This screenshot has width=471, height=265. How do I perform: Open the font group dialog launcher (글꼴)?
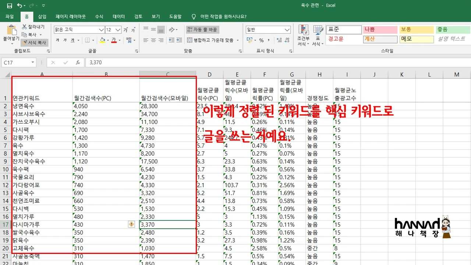point(137,51)
